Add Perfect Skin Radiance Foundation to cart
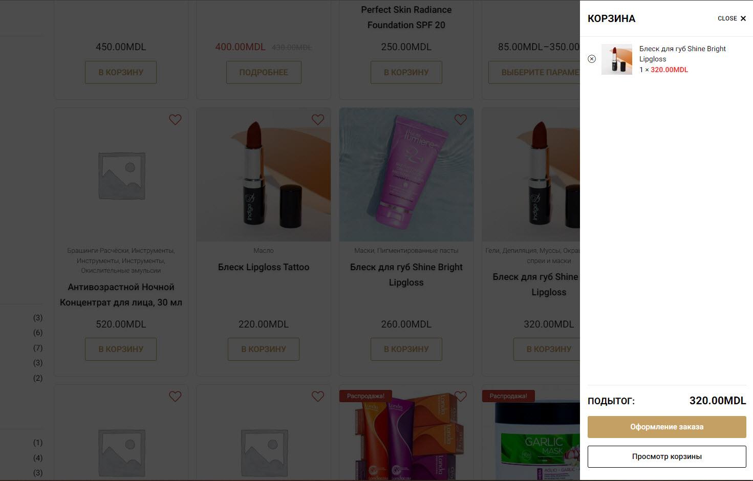753x481 pixels. pyautogui.click(x=406, y=73)
